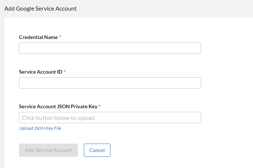Focus the Service Account ID input box

click(x=110, y=83)
